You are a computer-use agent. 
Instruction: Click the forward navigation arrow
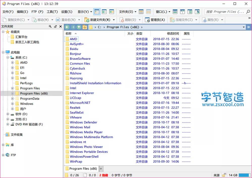[x=73, y=27]
